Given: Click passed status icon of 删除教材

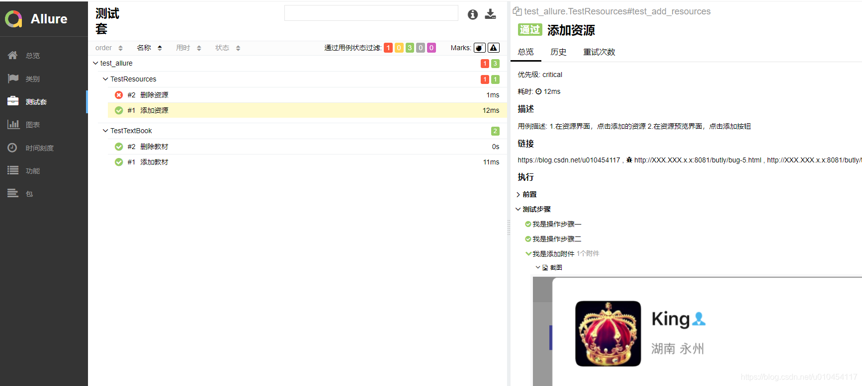Looking at the screenshot, I should coord(119,147).
